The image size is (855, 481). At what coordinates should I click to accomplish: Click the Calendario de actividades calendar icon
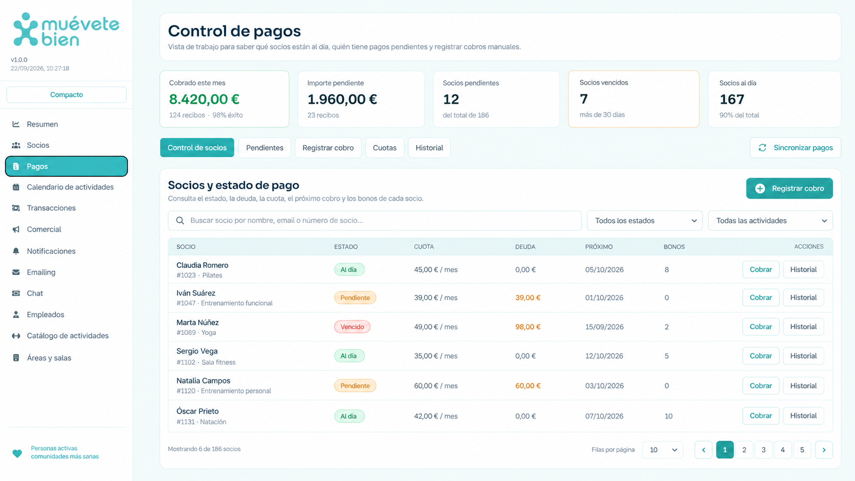16,187
